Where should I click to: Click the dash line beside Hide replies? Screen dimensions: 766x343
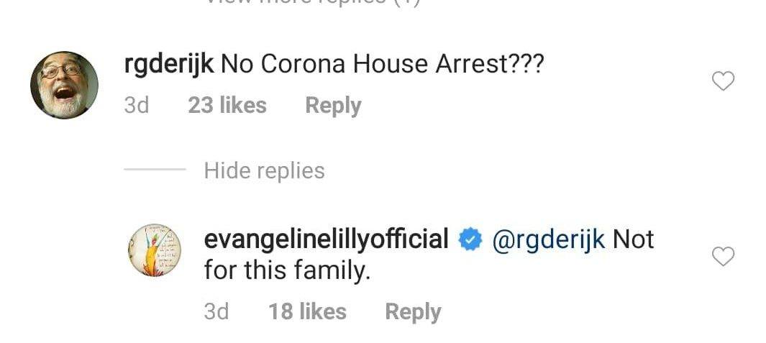(155, 170)
